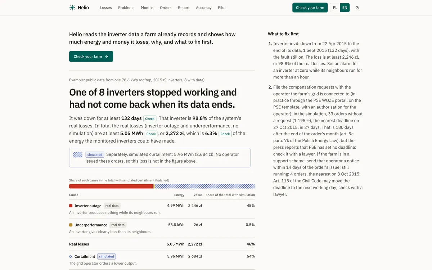Click the 0.5% share value
The image size is (432, 270).
point(250,225)
